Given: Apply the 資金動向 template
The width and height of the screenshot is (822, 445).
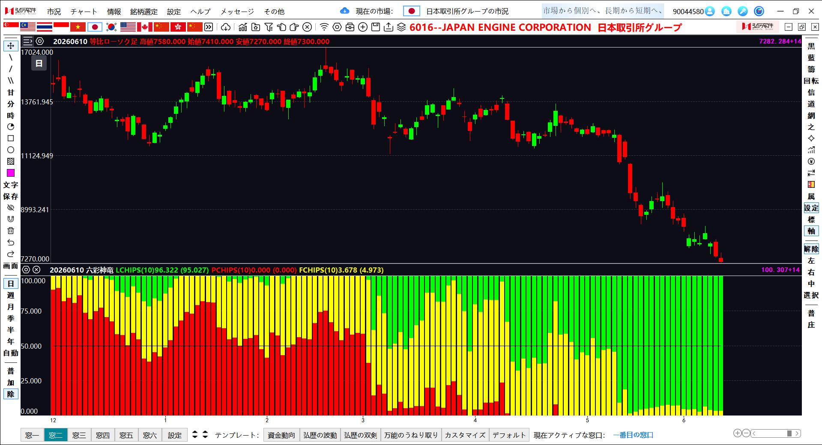Looking at the screenshot, I should [281, 435].
